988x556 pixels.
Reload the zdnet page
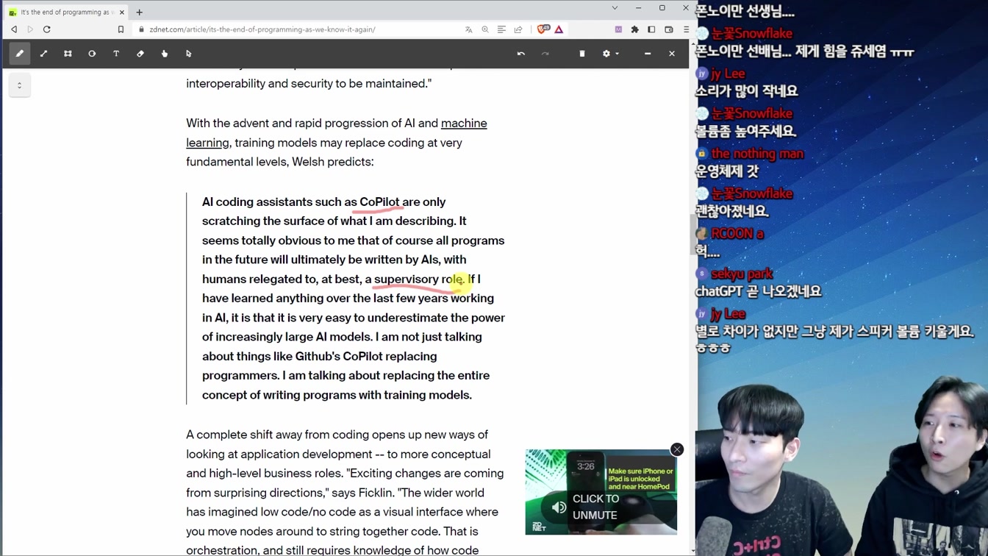pos(47,29)
